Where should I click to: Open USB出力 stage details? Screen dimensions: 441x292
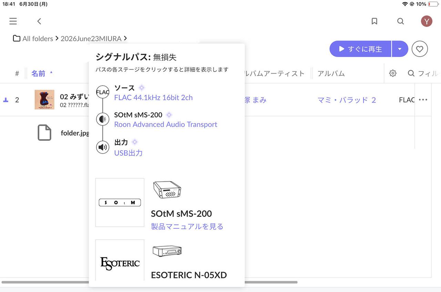point(128,153)
